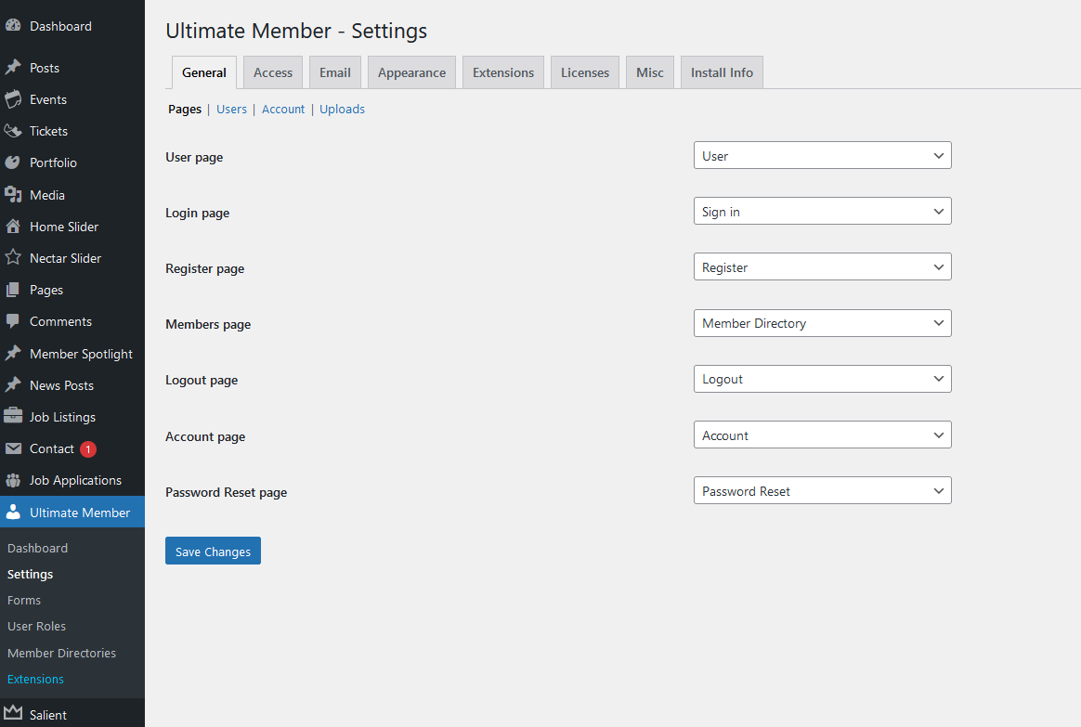Click the Posts pushpin icon
Image resolution: width=1081 pixels, height=727 pixels.
[13, 68]
